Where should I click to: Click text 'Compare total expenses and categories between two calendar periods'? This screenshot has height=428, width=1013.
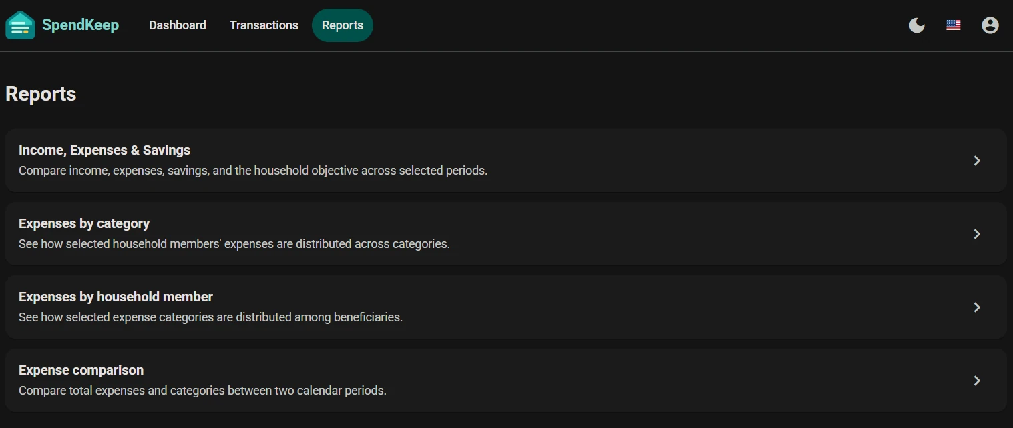tap(201, 391)
